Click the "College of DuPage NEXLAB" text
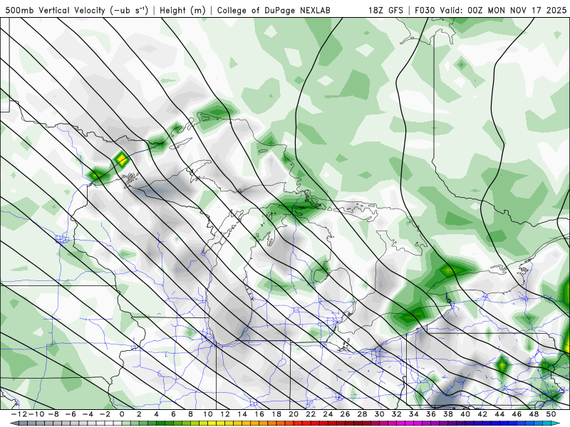 tap(274, 10)
